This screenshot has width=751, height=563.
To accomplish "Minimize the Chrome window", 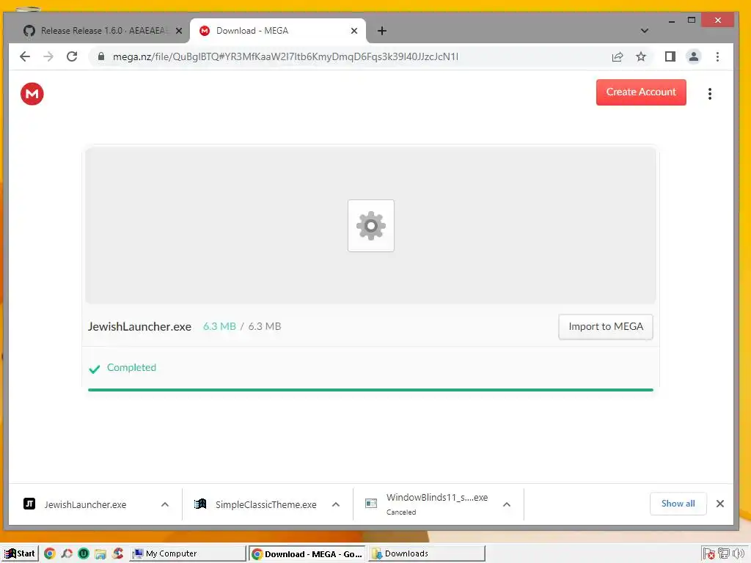I will coord(672,21).
